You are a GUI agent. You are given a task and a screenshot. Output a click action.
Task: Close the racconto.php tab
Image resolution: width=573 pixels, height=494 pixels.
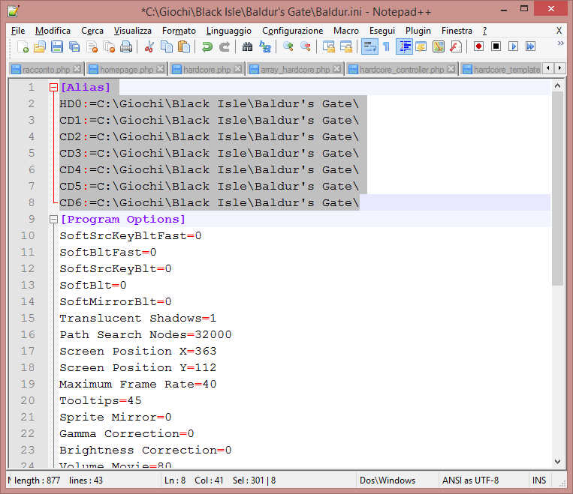point(77,69)
